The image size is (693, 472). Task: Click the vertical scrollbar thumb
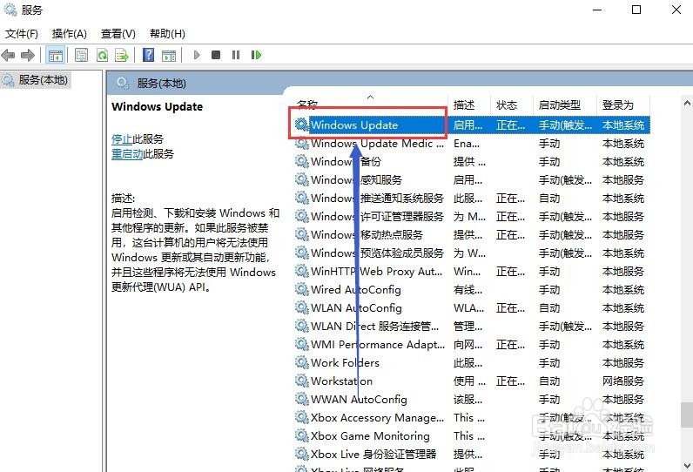pos(687,415)
